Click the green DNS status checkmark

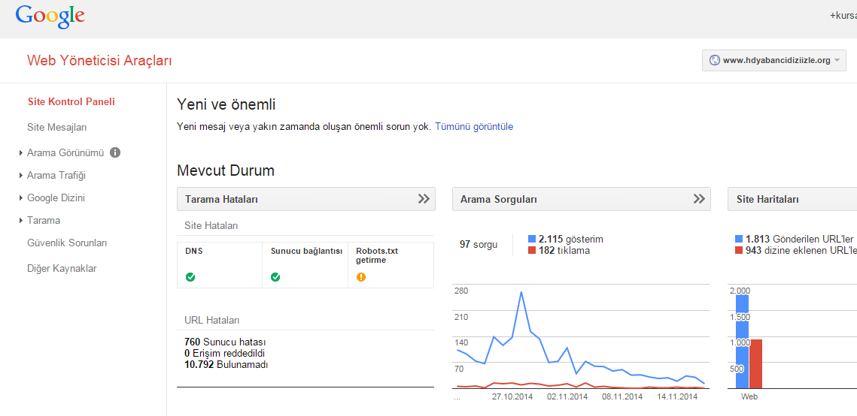coord(190,277)
